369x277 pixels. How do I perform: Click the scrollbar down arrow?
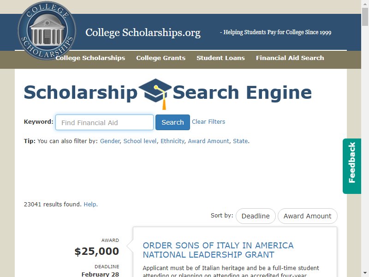point(365,273)
